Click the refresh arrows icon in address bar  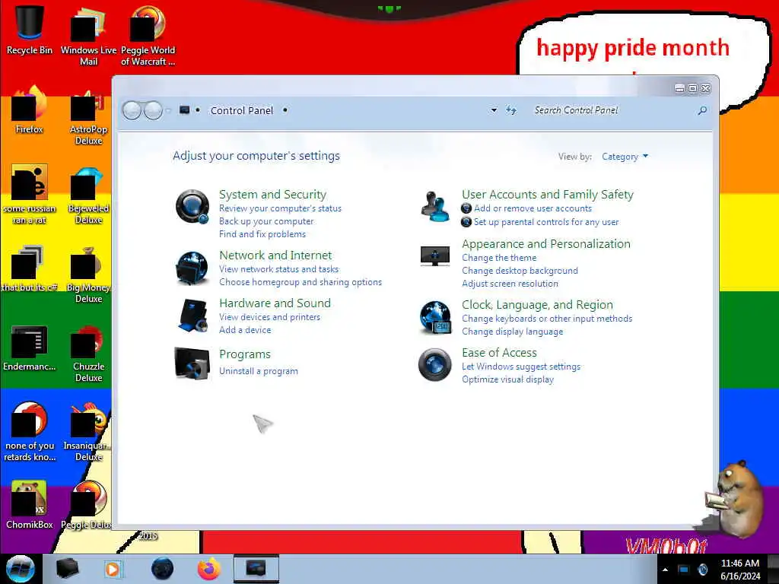[511, 110]
